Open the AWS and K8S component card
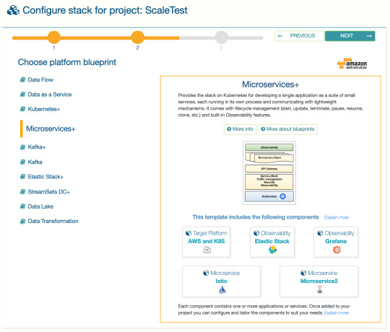The height and width of the screenshot is (332, 390). coord(207,242)
